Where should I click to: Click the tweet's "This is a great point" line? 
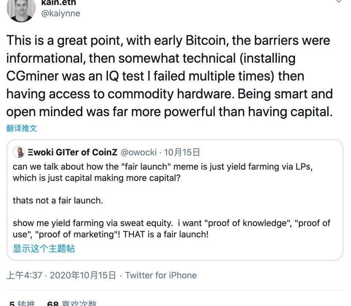(168, 40)
